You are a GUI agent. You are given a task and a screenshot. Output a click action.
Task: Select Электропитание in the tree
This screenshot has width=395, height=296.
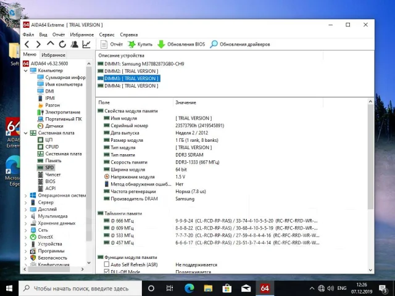point(59,112)
